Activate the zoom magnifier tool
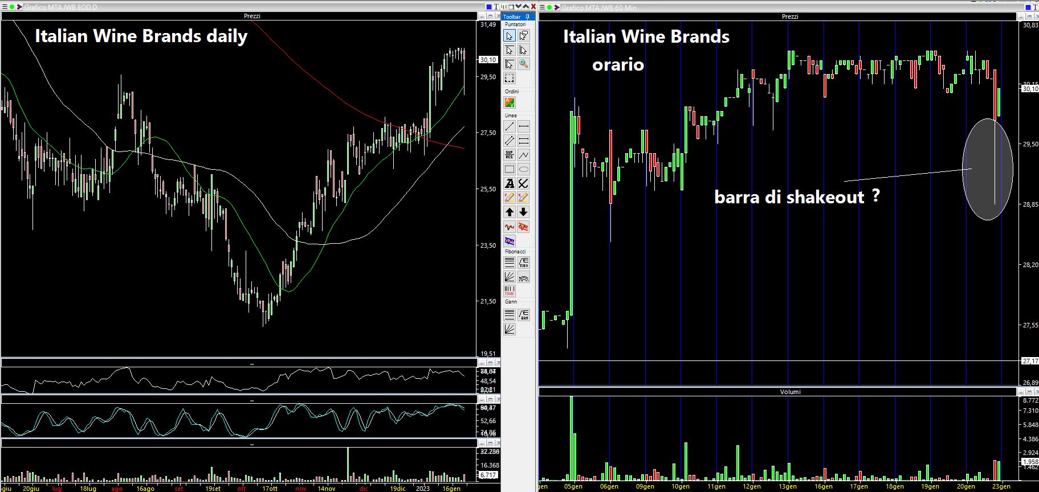 (524, 64)
